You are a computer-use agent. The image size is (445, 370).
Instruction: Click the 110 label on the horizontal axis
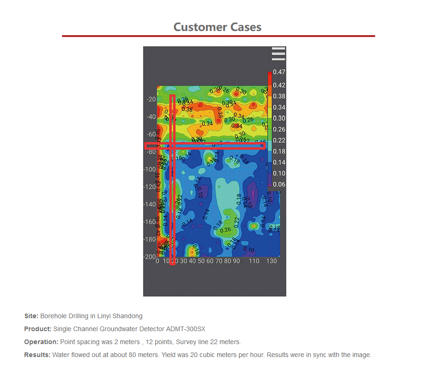[x=254, y=261]
